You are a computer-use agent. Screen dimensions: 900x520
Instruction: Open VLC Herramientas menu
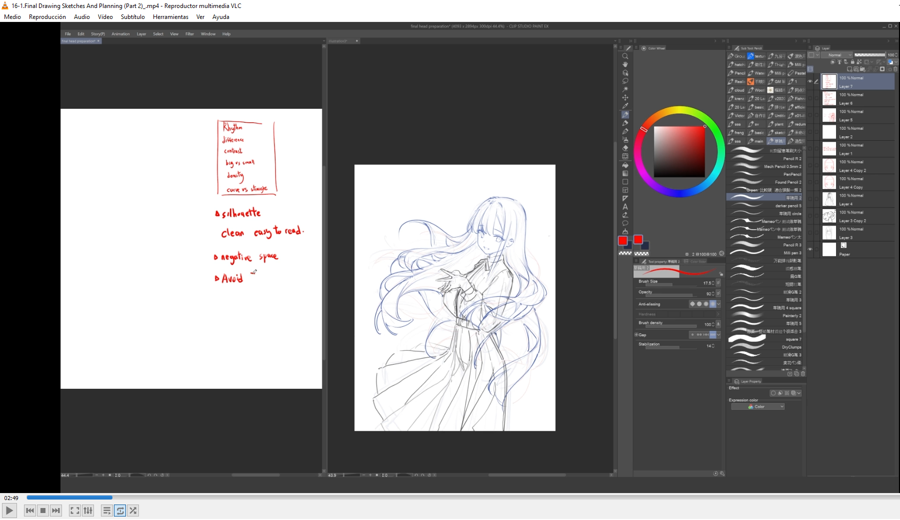(x=170, y=17)
